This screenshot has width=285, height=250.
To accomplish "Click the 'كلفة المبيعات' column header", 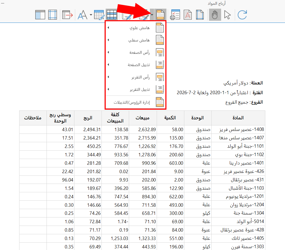I will click(x=115, y=118).
